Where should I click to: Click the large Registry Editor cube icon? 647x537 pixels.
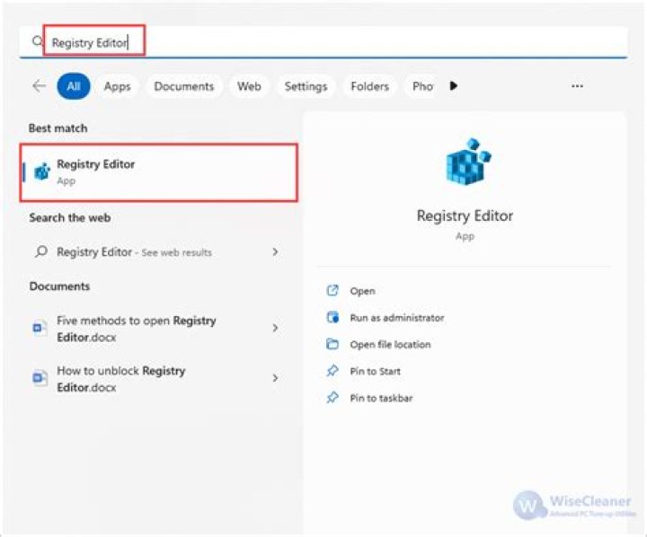(x=467, y=163)
